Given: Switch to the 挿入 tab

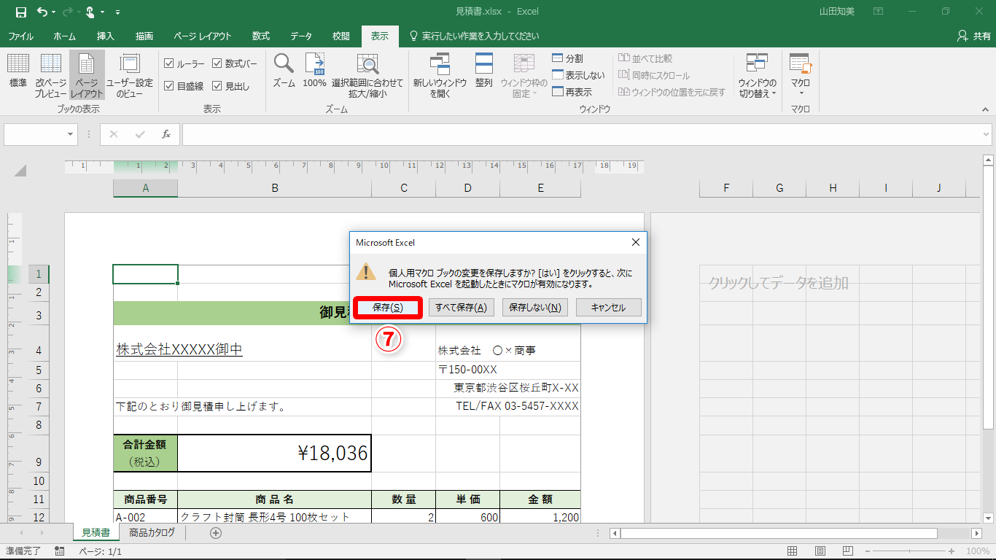Looking at the screenshot, I should tap(106, 36).
